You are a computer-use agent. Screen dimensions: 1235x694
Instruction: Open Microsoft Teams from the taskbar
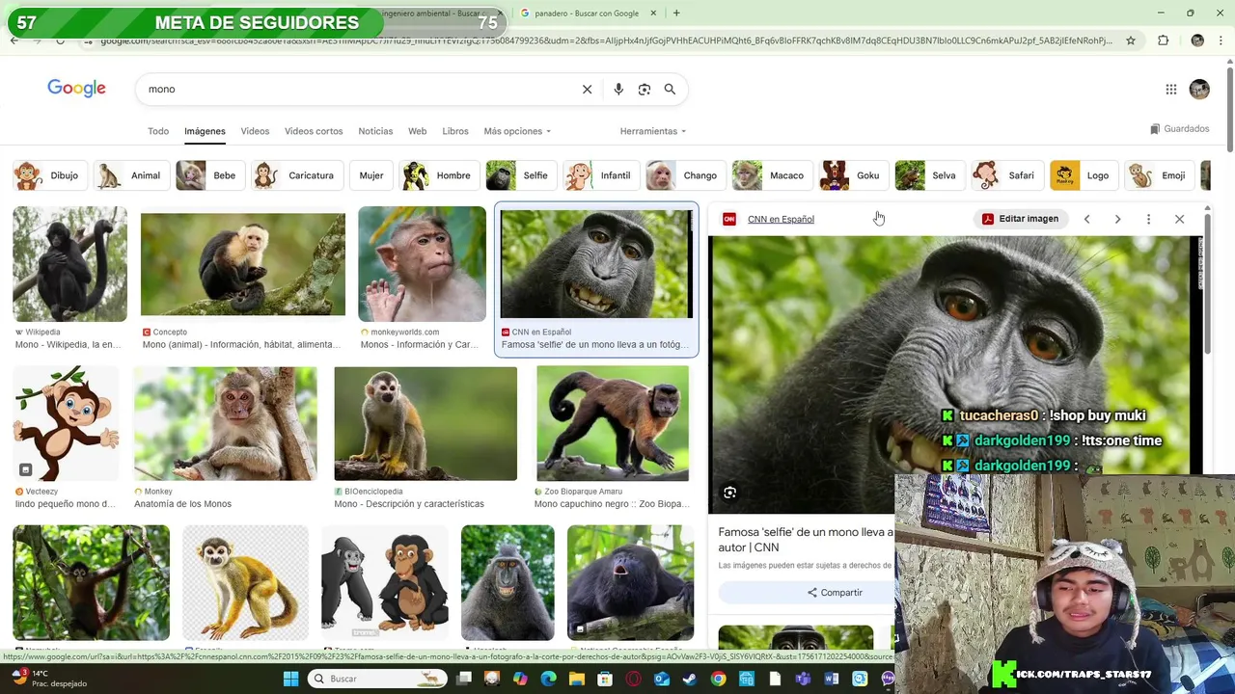point(803,679)
